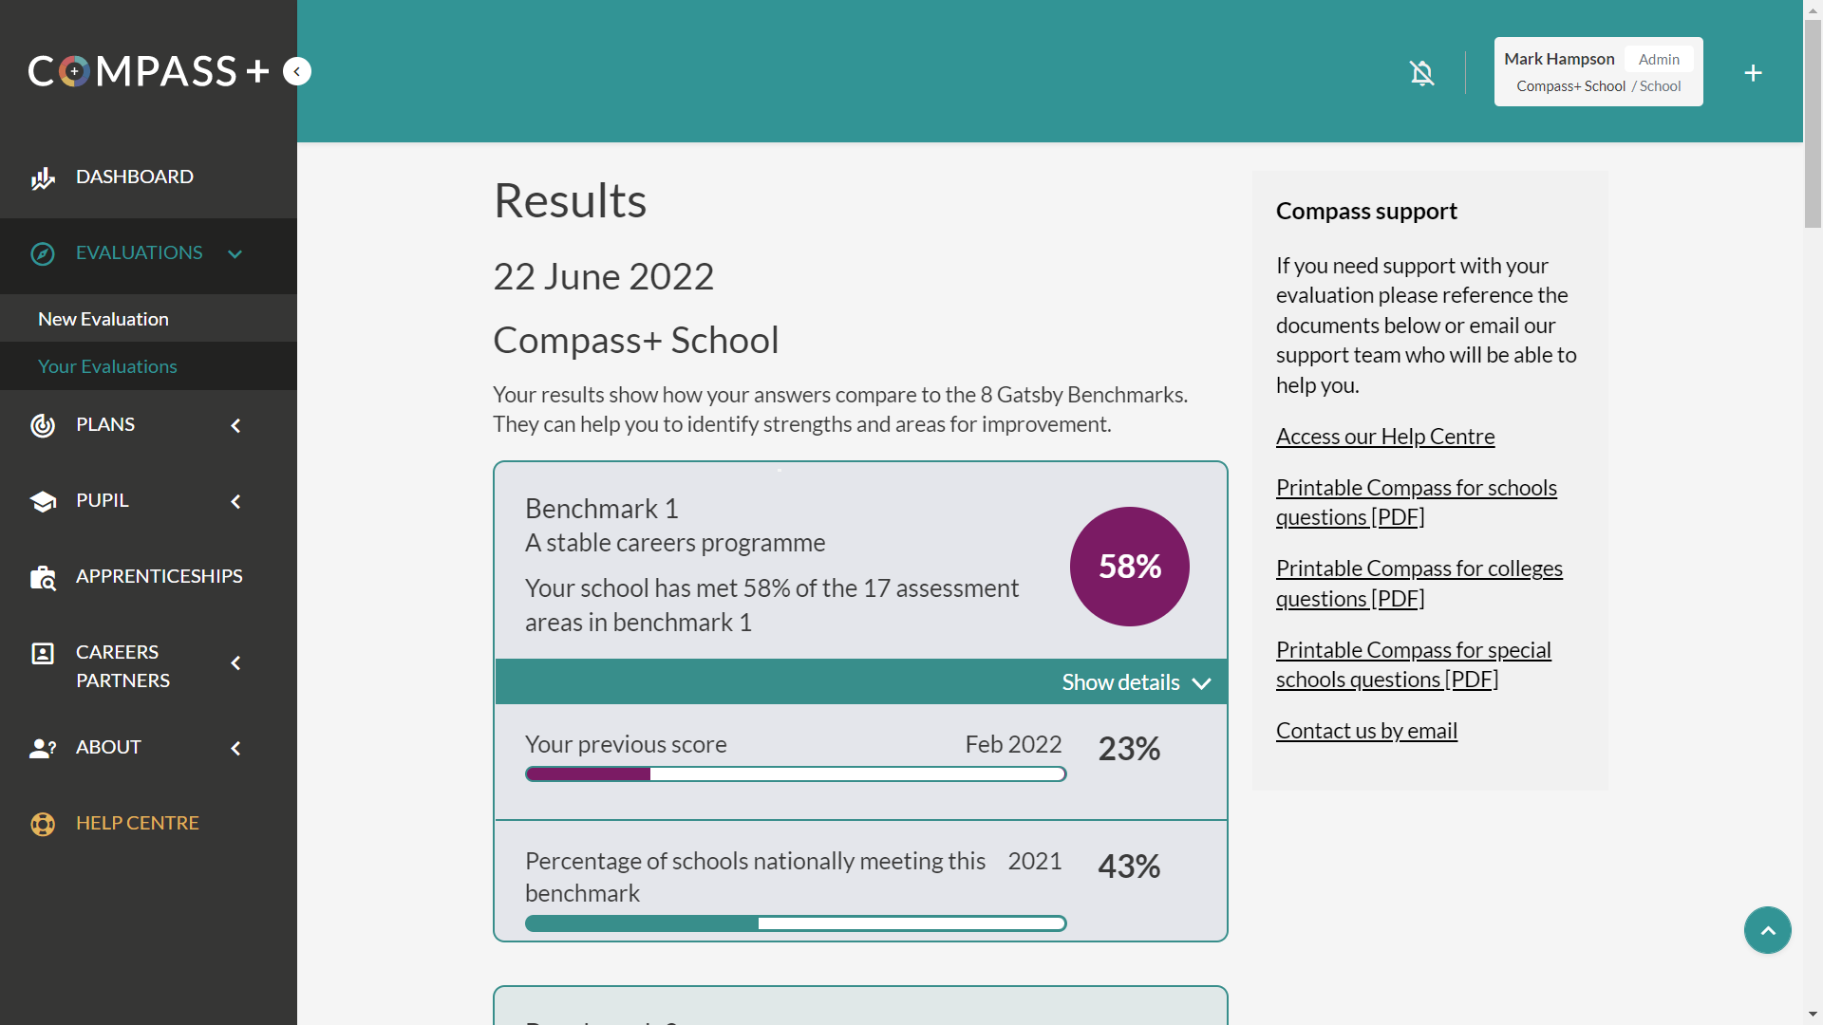Select Your Evaluations menu item

click(x=107, y=366)
